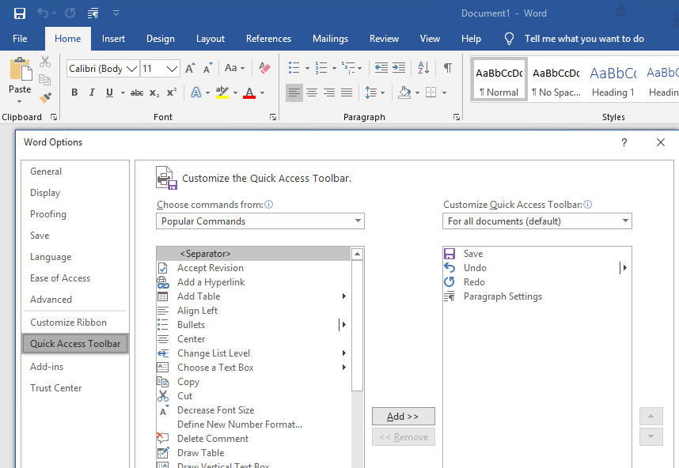This screenshot has height=468, width=679.
Task: Click the Paragraph Settings icon in the title bar toolbar
Action: click(93, 13)
